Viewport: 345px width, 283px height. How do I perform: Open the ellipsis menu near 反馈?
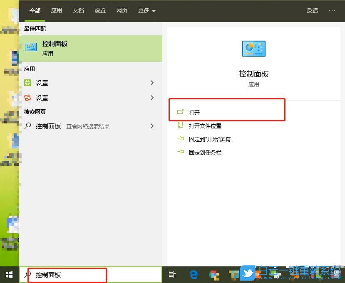332,11
